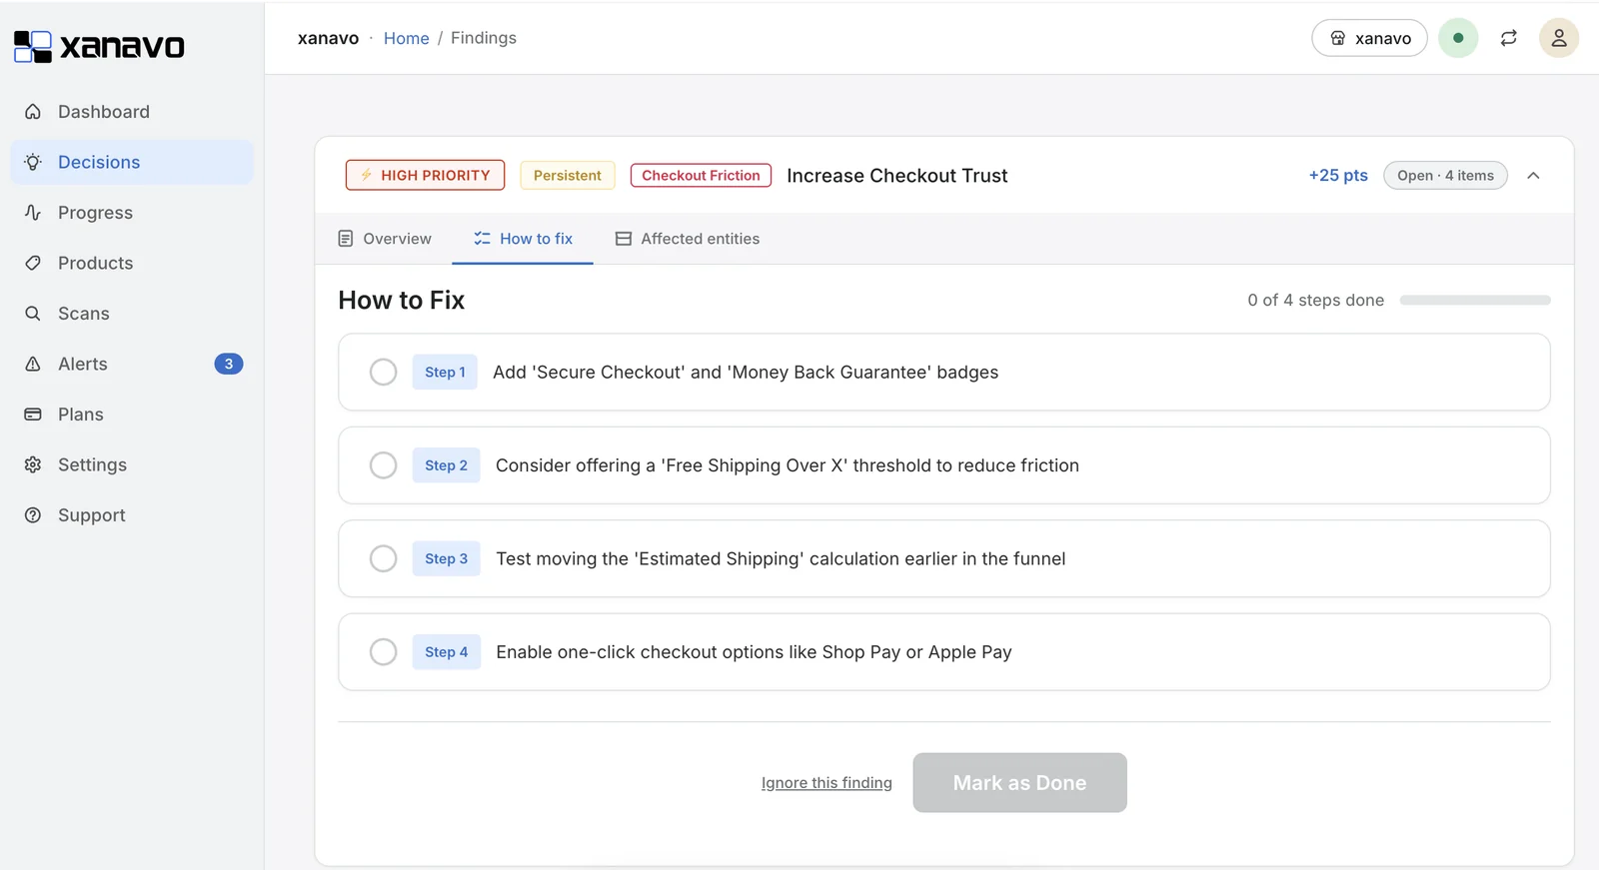Viewport: 1599px width, 870px height.
Task: Click the Open · 4 items pill
Action: click(1445, 176)
